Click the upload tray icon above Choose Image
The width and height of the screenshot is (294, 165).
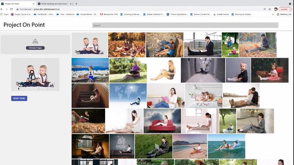pyautogui.click(x=35, y=41)
